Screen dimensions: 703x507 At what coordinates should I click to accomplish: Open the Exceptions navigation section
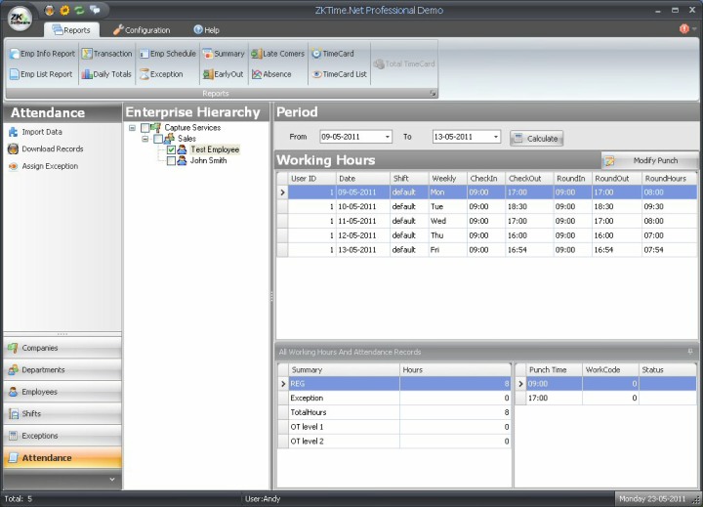coord(62,436)
